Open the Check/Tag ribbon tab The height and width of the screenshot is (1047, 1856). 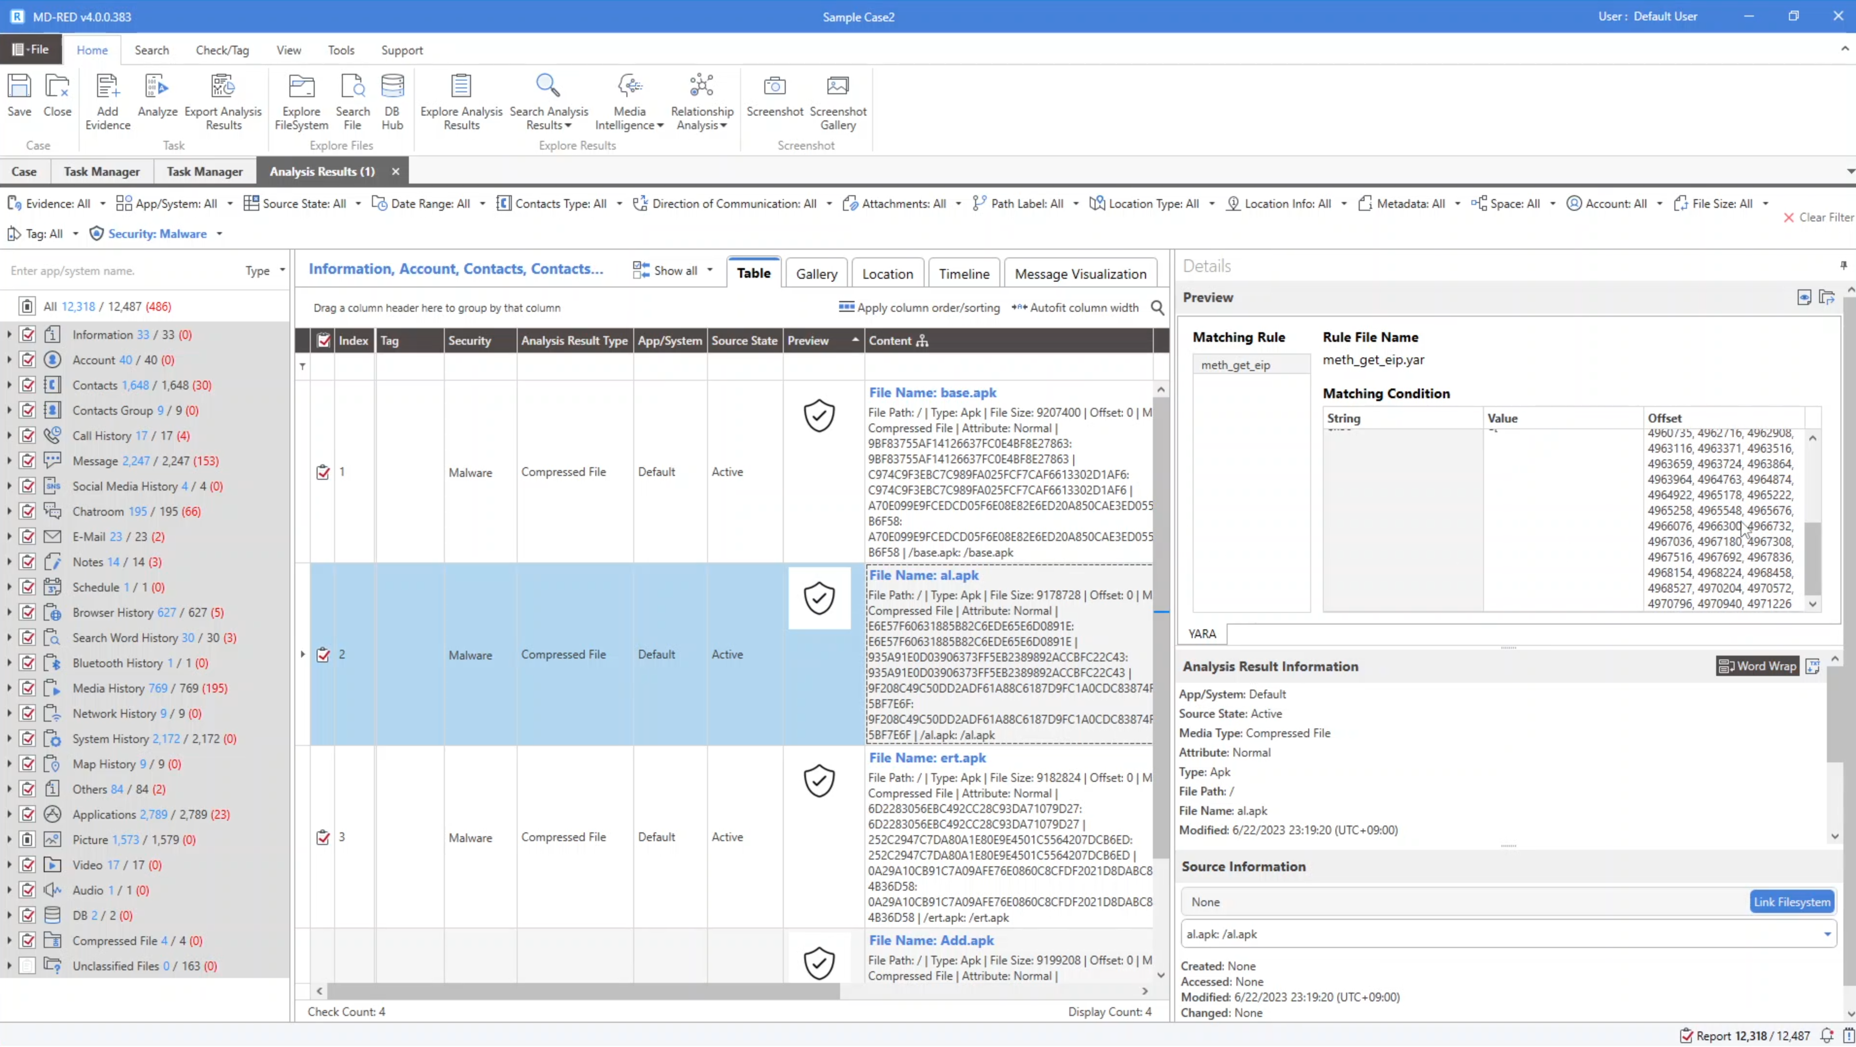(x=222, y=51)
